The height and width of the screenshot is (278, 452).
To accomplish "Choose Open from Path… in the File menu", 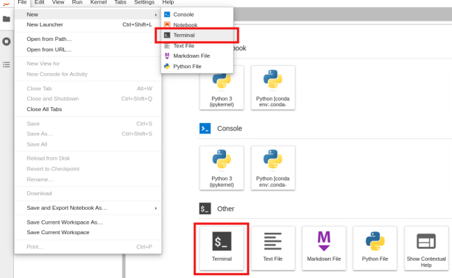I will coord(88,39).
